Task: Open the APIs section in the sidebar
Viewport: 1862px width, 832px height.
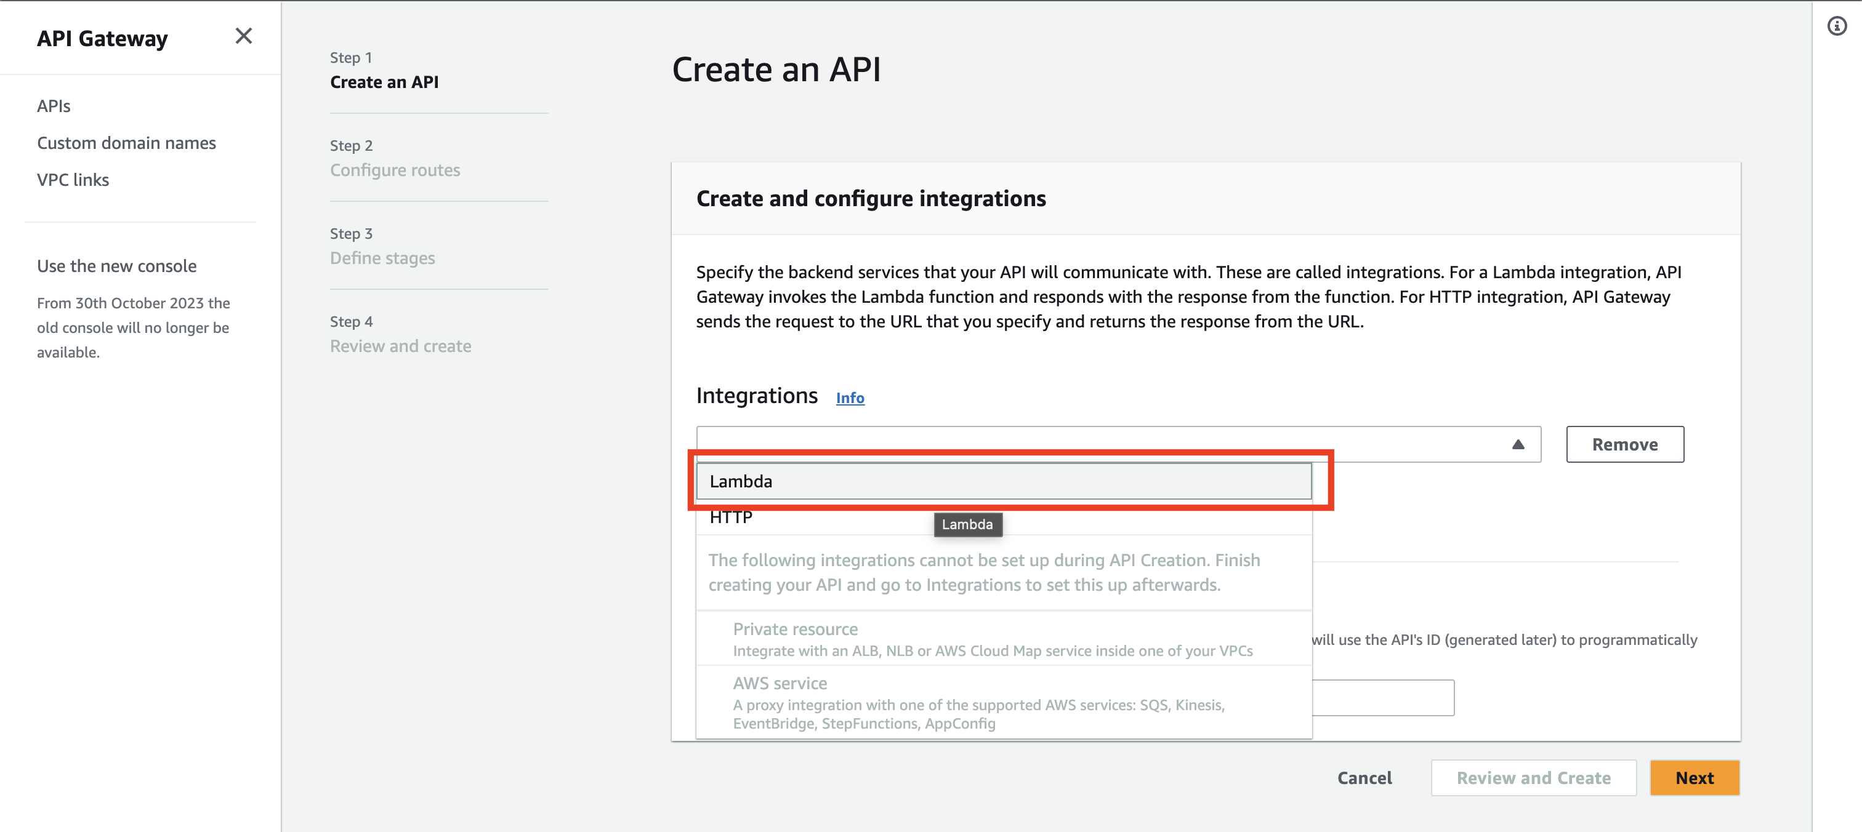Action: 54,105
